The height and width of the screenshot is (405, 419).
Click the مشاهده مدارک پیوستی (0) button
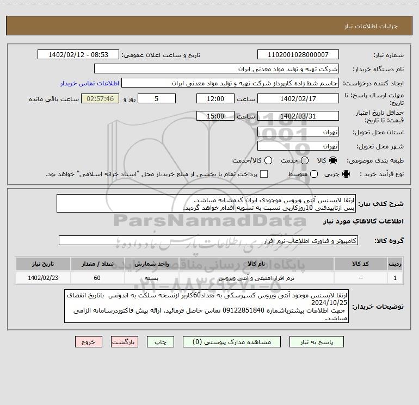[232, 342]
